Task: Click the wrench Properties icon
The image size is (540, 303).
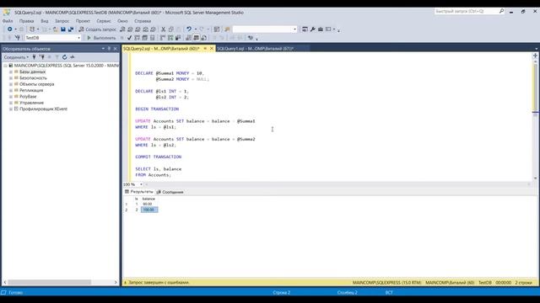Action: click(312, 29)
